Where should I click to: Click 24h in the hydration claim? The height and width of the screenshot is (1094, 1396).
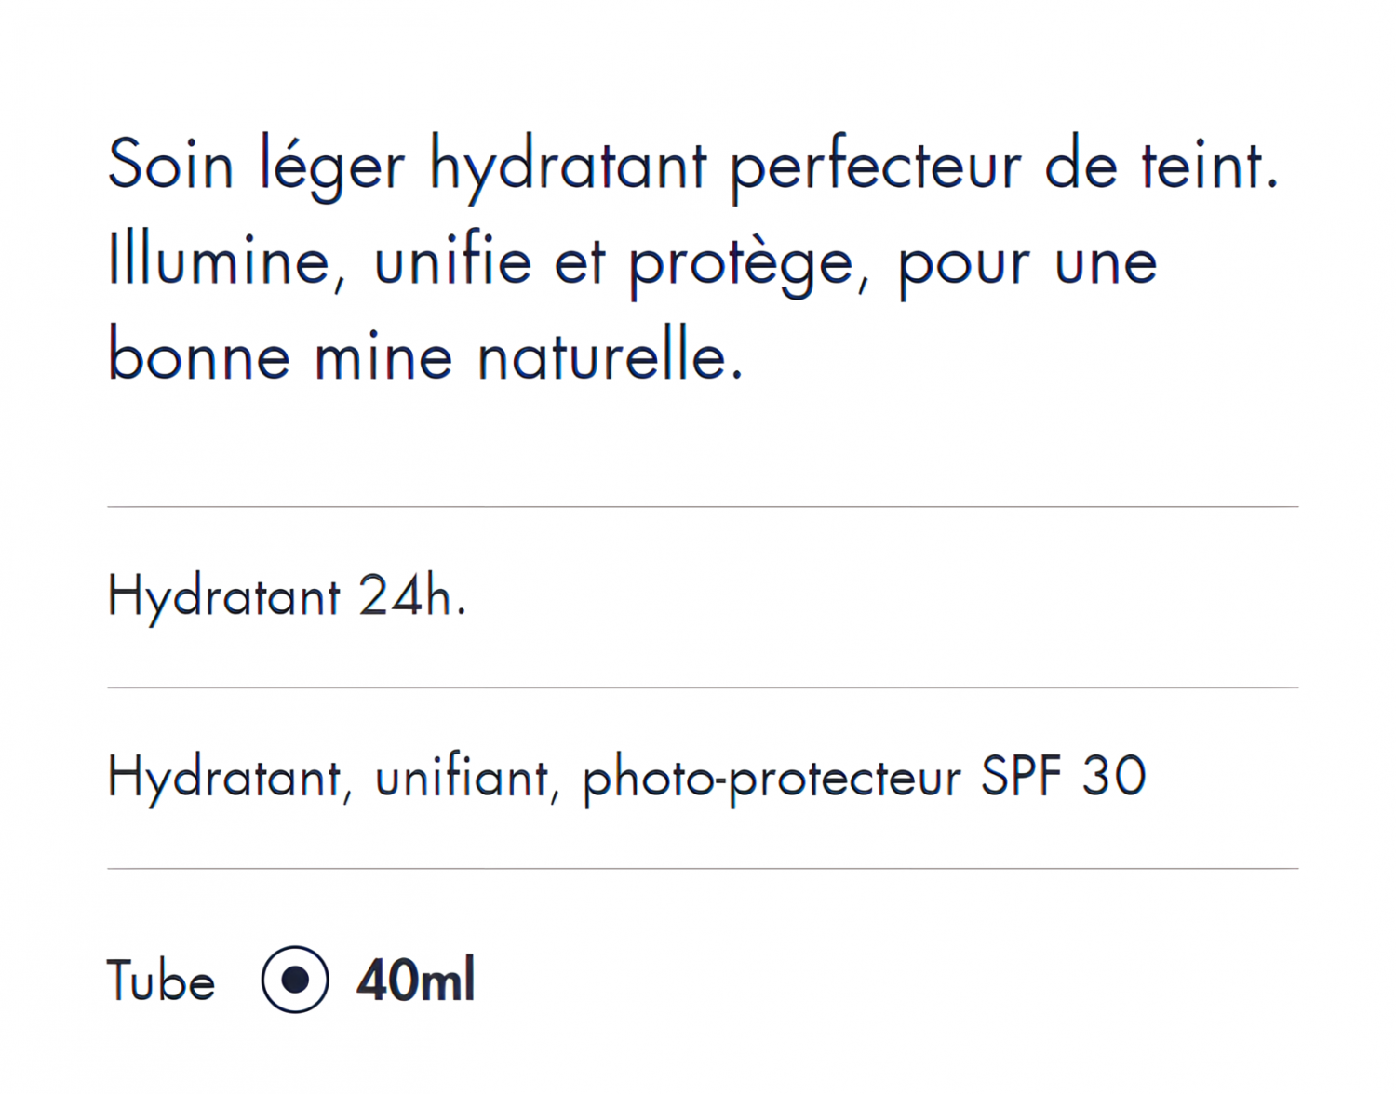click(412, 594)
